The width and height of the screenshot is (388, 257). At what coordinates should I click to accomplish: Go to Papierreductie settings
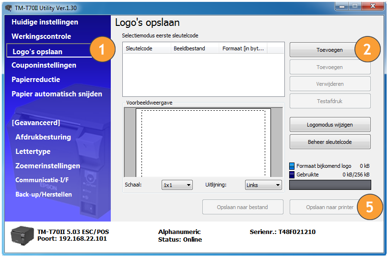[35, 80]
